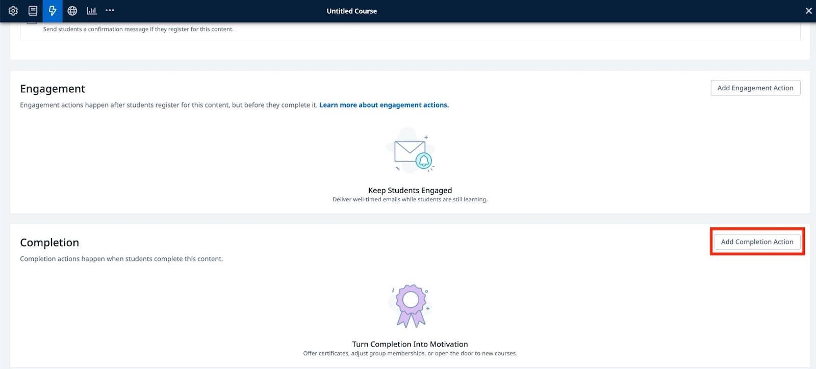Viewport: 816px width, 369px height.
Task: Click 'Offer certificates, adjust group memberships' text
Action: point(410,353)
